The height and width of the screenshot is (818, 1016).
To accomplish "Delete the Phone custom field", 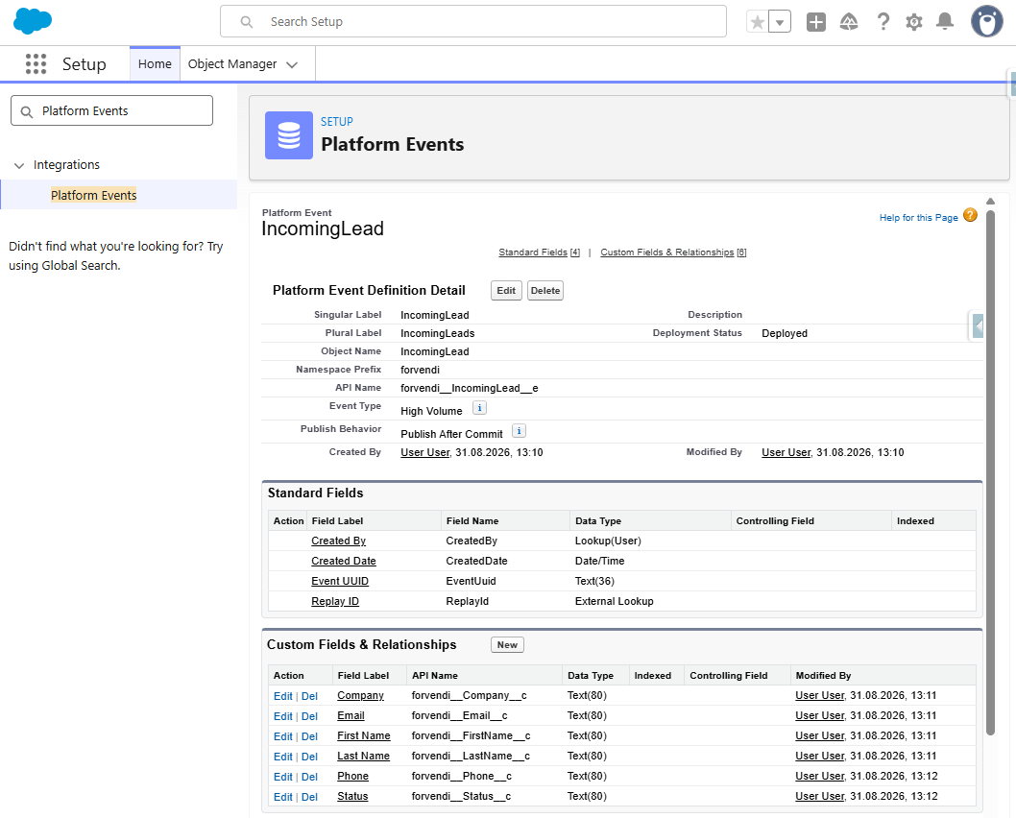I will pyautogui.click(x=309, y=777).
